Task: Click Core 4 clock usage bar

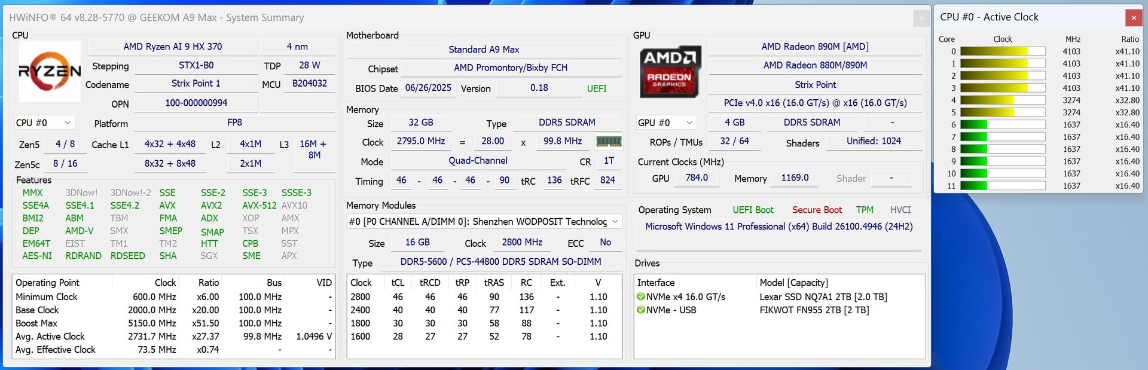Action: click(x=1003, y=100)
